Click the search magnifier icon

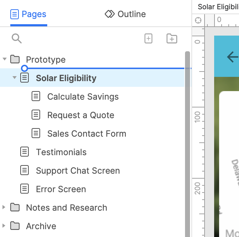pyautogui.click(x=17, y=38)
